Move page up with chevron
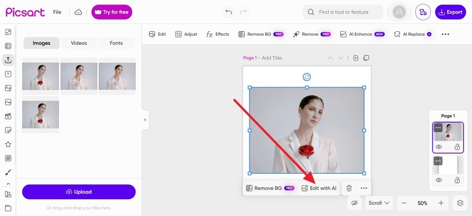The height and width of the screenshot is (216, 472). click(x=330, y=58)
